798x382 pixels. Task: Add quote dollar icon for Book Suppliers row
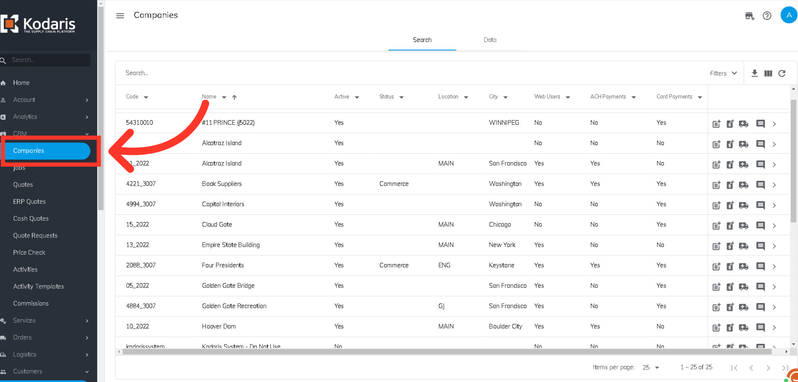tap(730, 185)
